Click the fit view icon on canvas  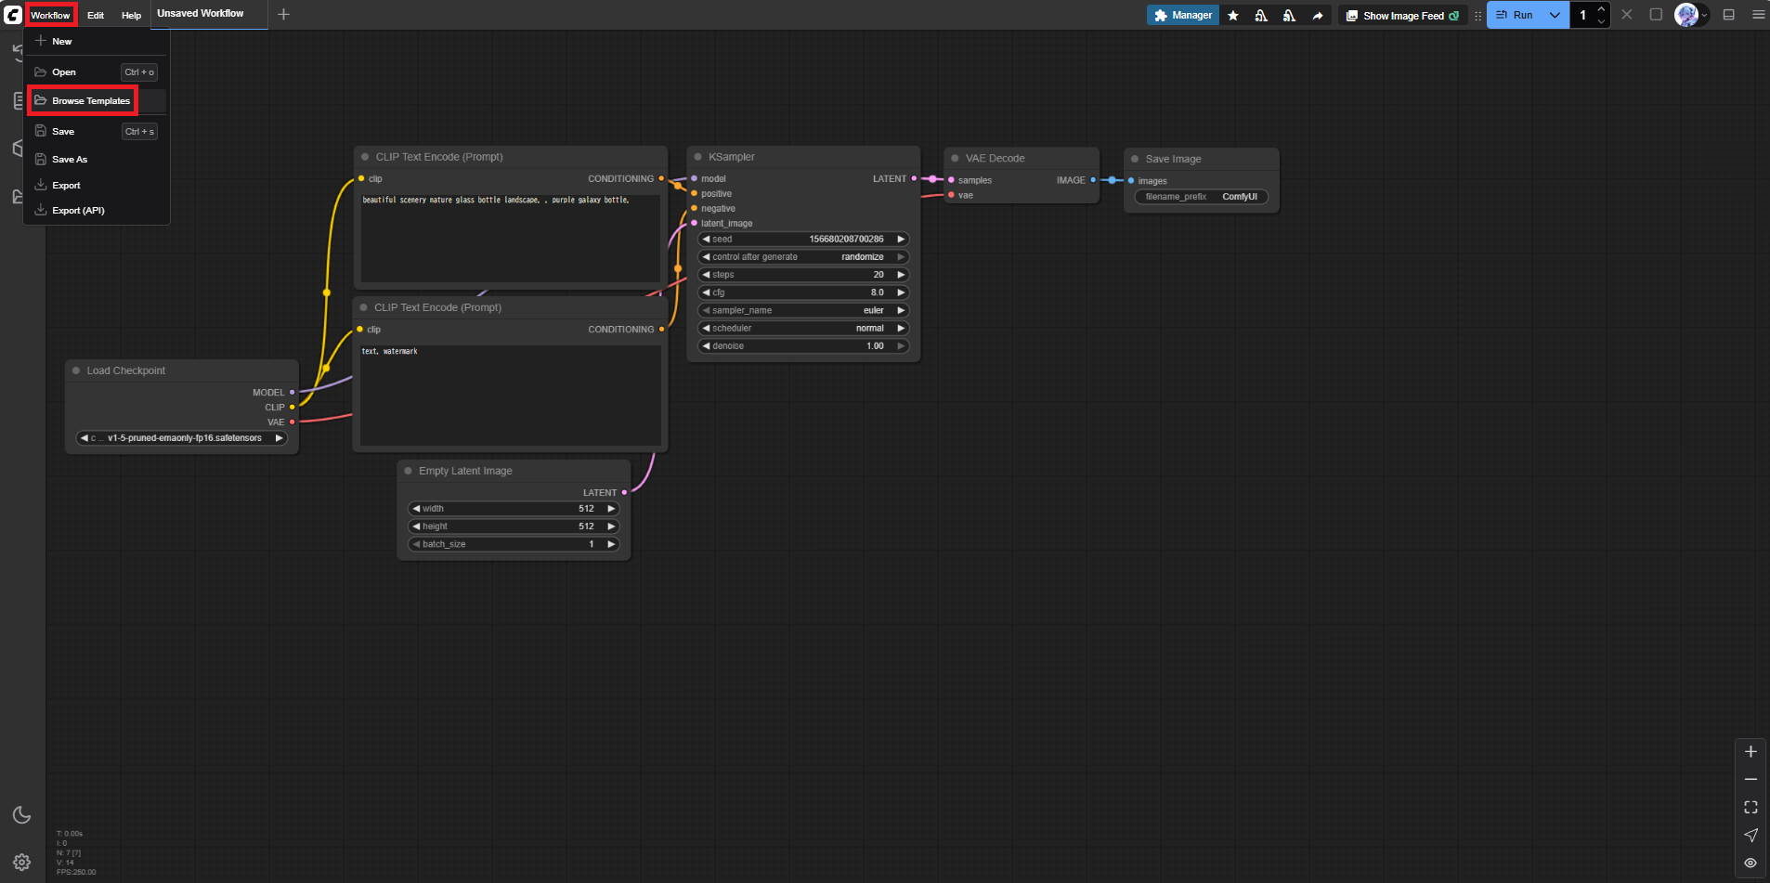(1750, 808)
